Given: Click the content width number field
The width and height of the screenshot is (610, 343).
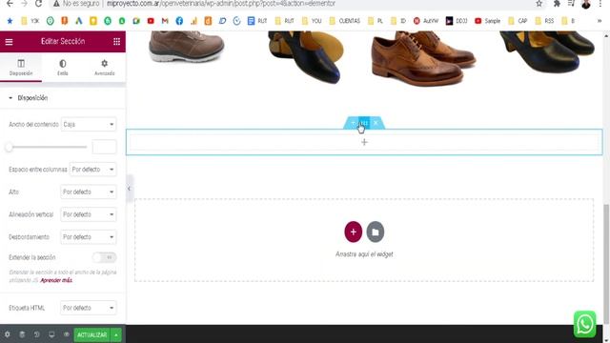Looking at the screenshot, I should coord(104,147).
